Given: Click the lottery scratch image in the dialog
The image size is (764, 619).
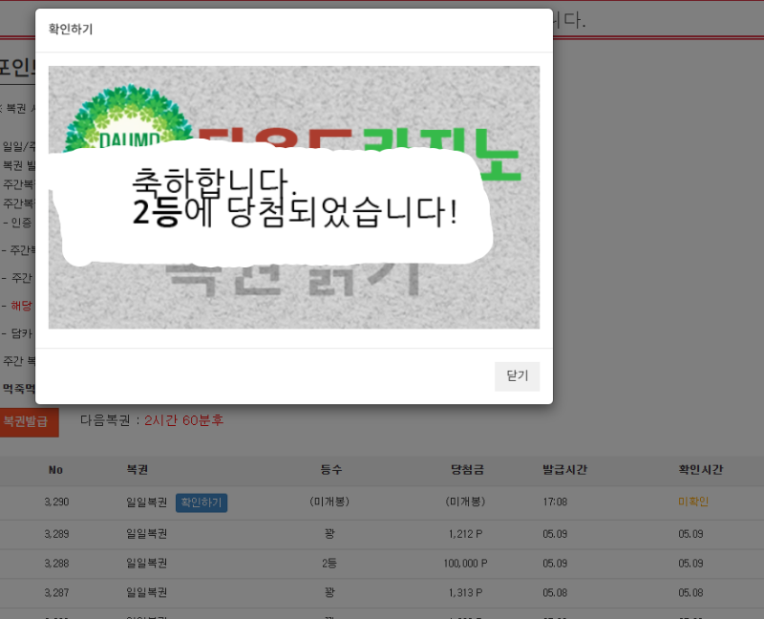Looking at the screenshot, I should (294, 198).
